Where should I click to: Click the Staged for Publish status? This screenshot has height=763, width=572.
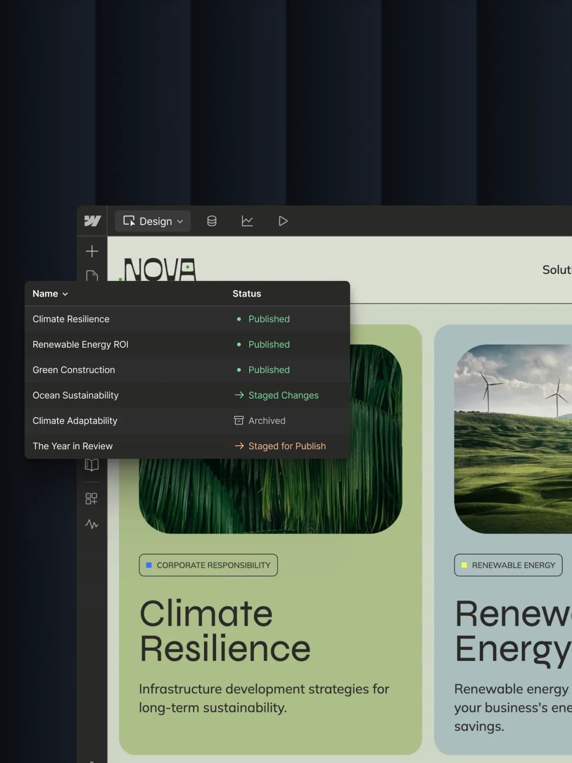pos(280,446)
